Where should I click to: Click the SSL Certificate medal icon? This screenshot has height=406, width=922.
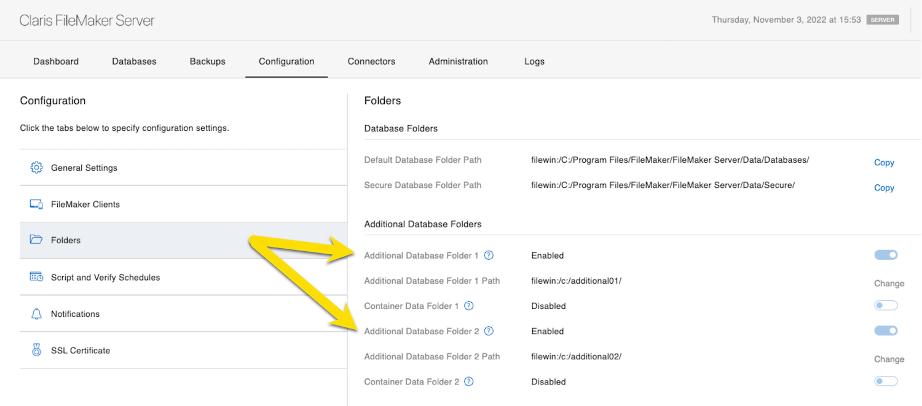[36, 350]
